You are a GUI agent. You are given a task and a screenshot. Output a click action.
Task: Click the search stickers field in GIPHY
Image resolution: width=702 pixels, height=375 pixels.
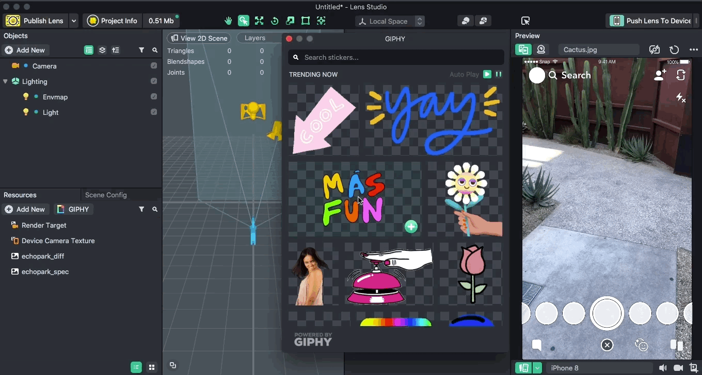[x=396, y=57]
